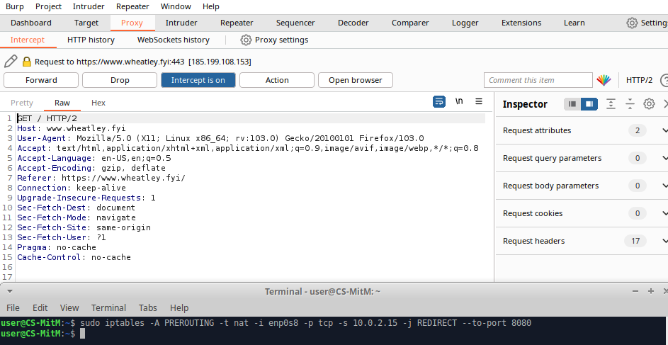This screenshot has width=668, height=345.
Task: Click the Request attributes count badge 2
Action: coord(638,130)
